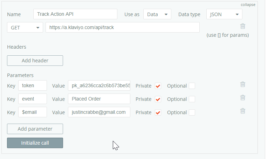
Task: Toggle Private checkbox for $email parameter
Action: tap(158, 112)
